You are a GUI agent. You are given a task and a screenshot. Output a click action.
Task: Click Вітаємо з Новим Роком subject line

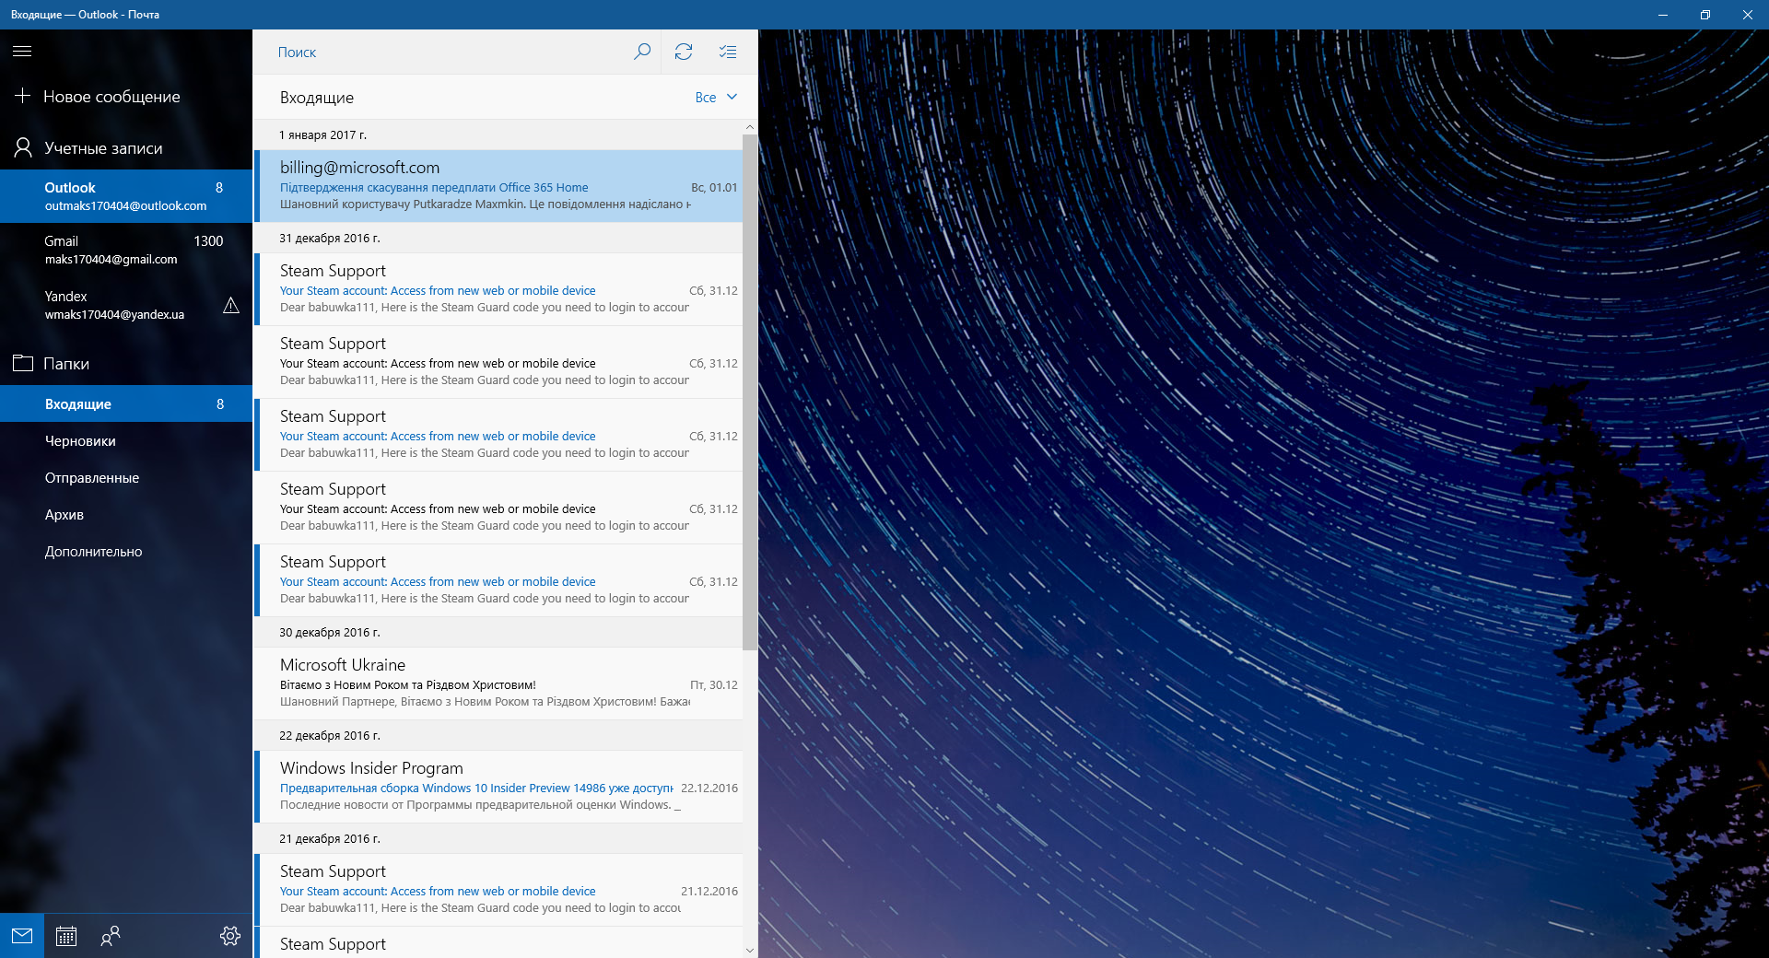408,684
